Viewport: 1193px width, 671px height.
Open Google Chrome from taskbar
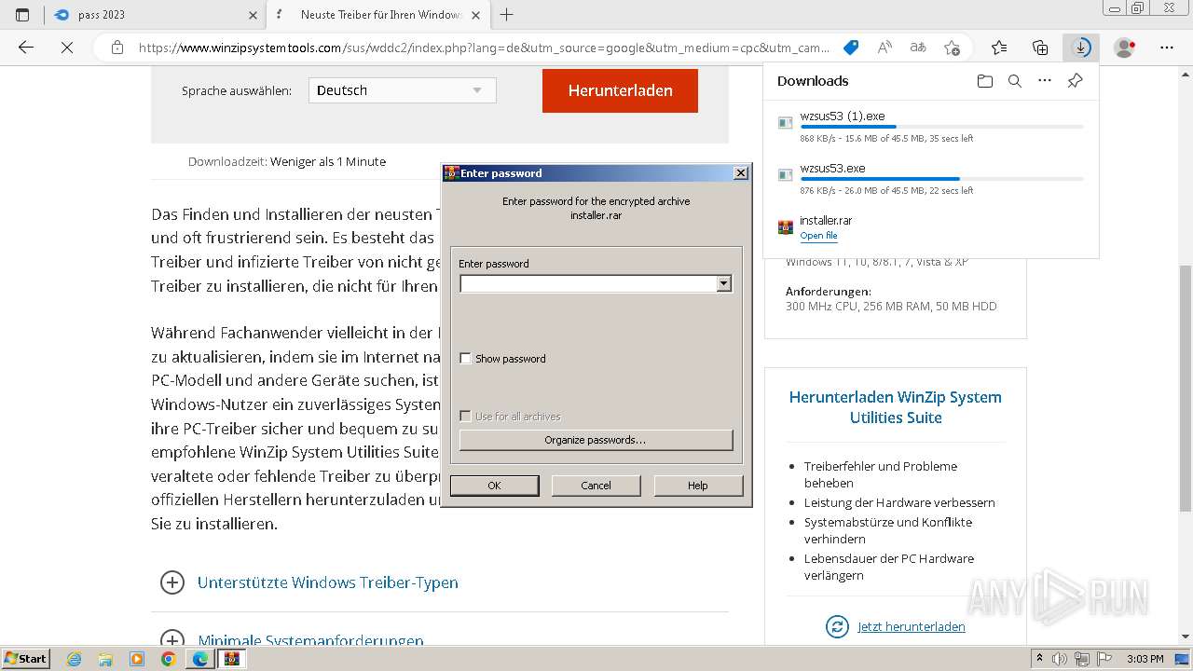coord(168,659)
